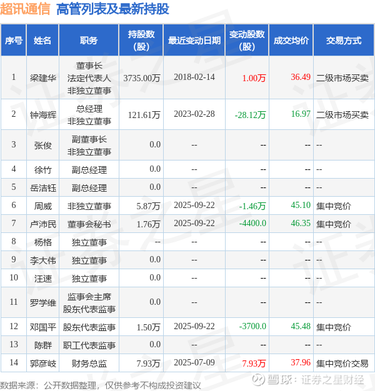Viewport: 375px width, 391px height.
Task: Click the price 45.10
Action: 301,205
